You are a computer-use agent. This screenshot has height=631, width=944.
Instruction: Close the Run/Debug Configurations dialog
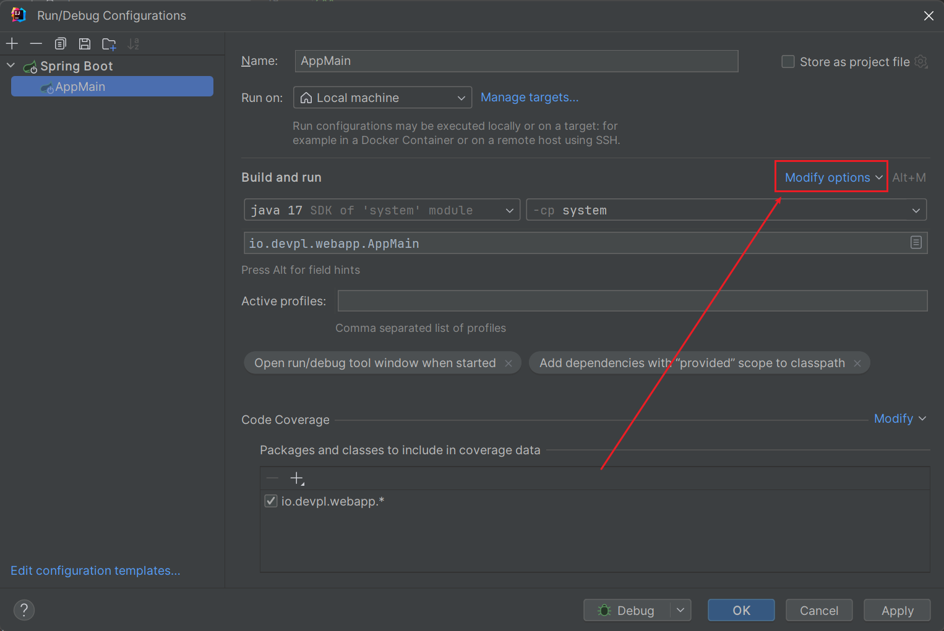[x=929, y=15]
